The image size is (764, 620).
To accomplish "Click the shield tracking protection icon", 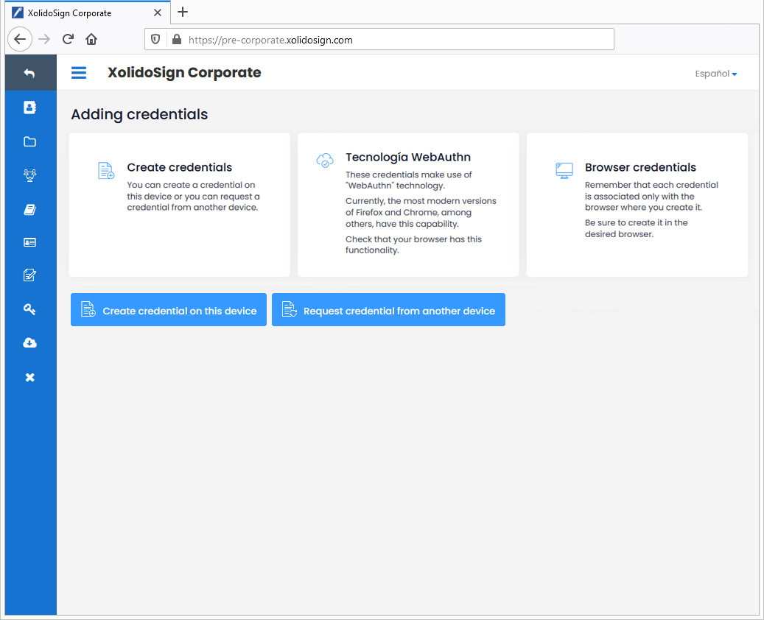I will [x=155, y=40].
